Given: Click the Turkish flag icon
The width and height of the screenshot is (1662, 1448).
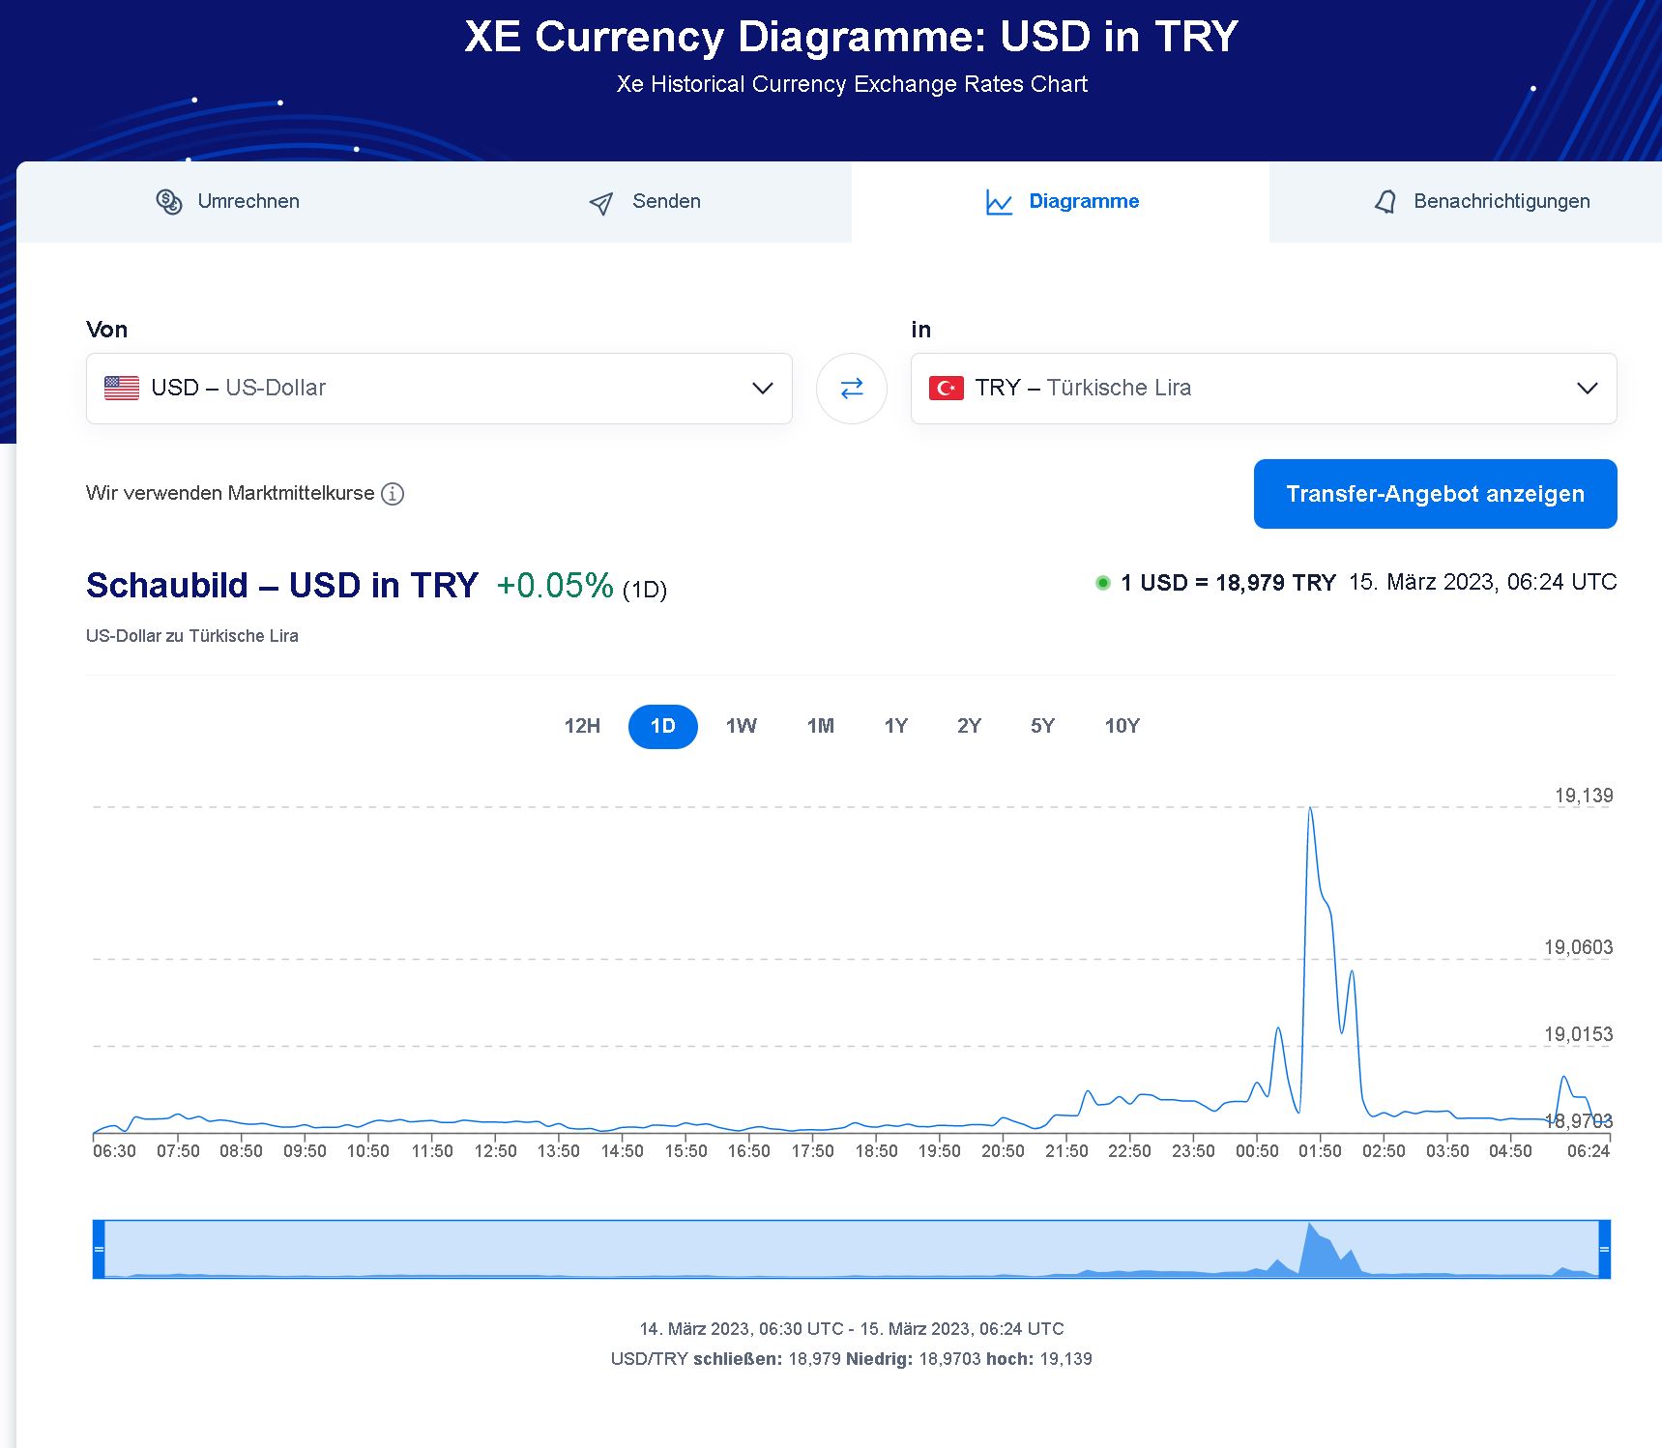Looking at the screenshot, I should coord(947,388).
